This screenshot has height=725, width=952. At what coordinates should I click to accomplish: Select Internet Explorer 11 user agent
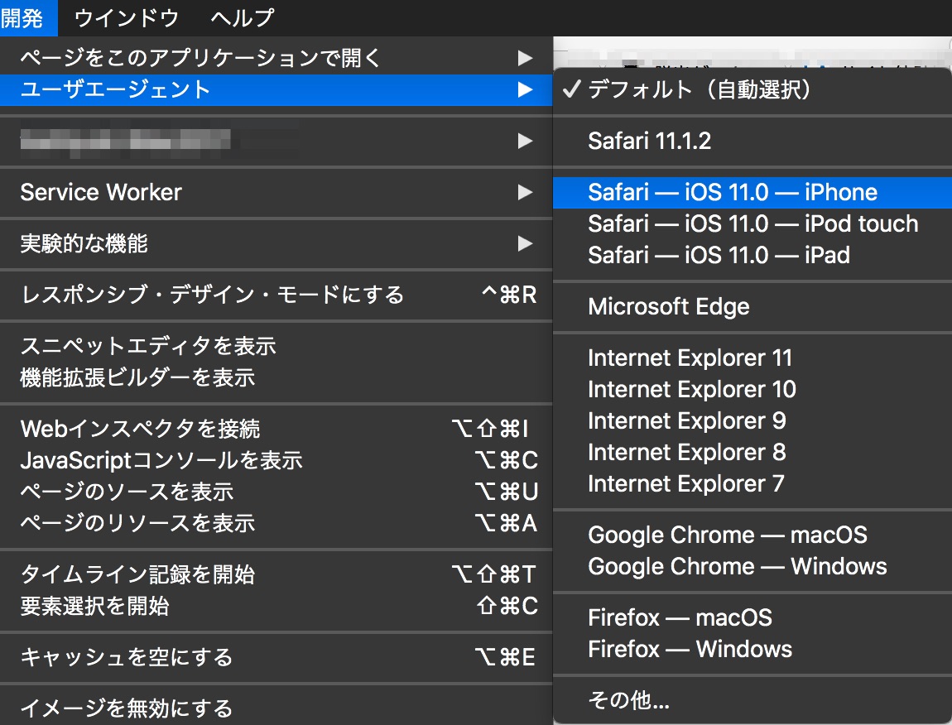tap(752, 358)
